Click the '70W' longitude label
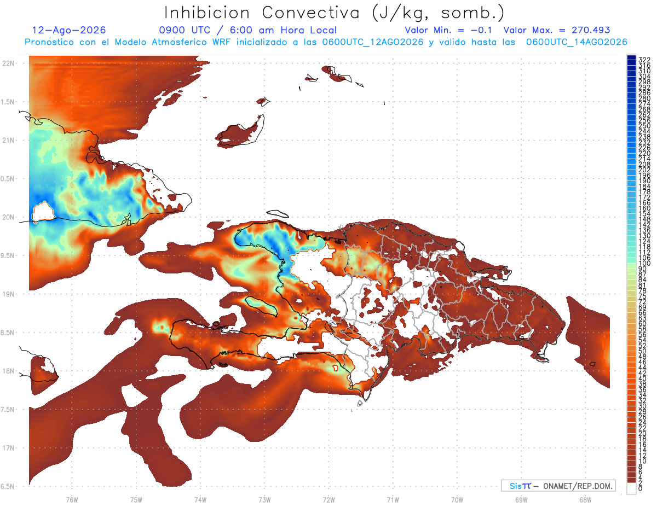This screenshot has width=657, height=507. tap(457, 499)
